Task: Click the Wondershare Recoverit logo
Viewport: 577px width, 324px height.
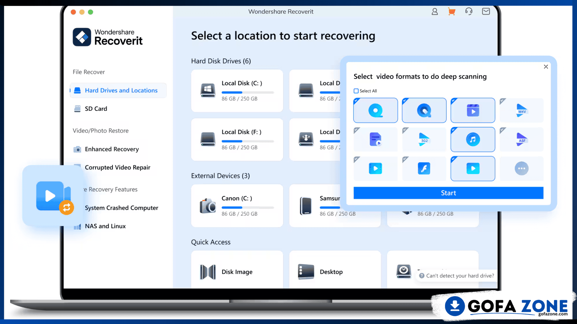Action: 108,37
